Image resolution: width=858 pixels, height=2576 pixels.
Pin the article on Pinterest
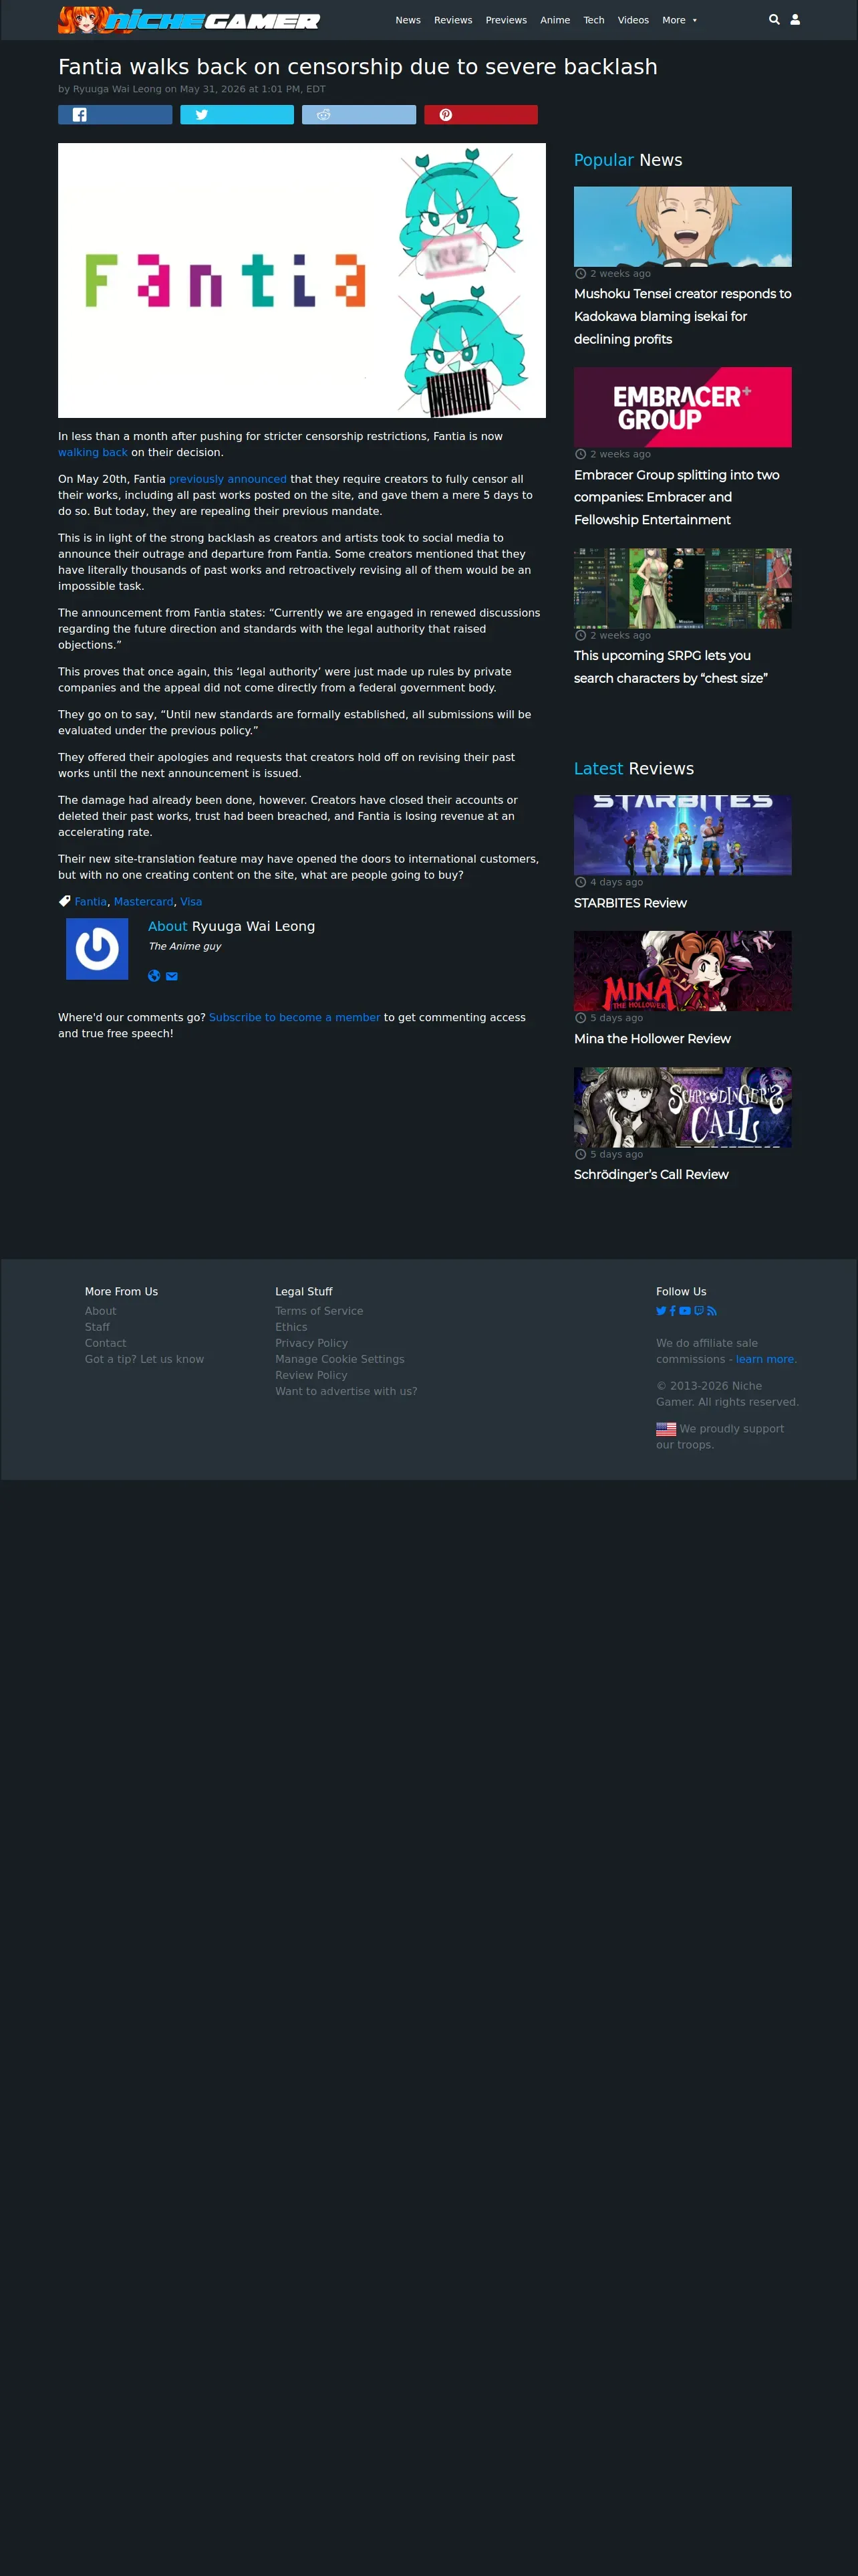tap(480, 115)
